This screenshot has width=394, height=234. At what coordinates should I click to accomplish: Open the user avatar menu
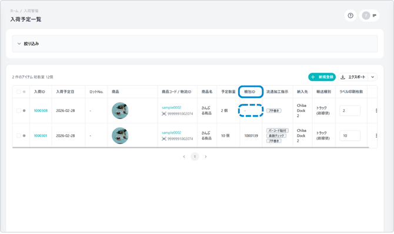pyautogui.click(x=366, y=15)
